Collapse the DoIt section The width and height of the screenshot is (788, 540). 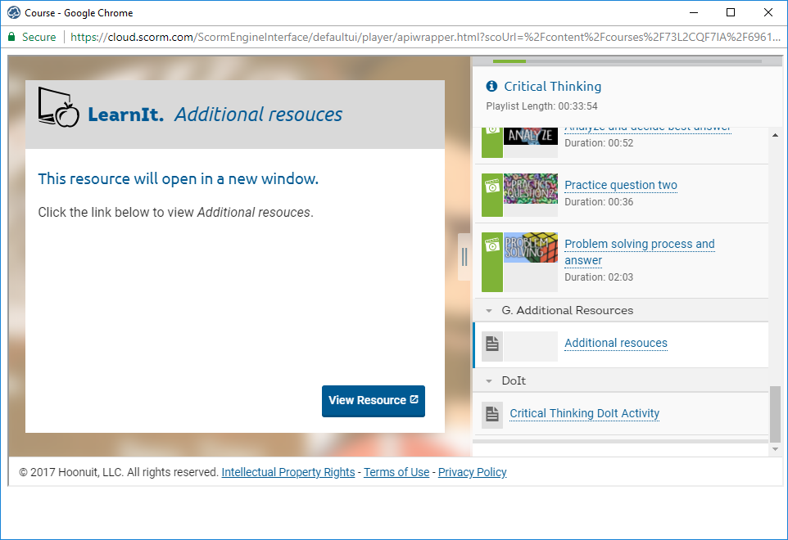coord(489,381)
